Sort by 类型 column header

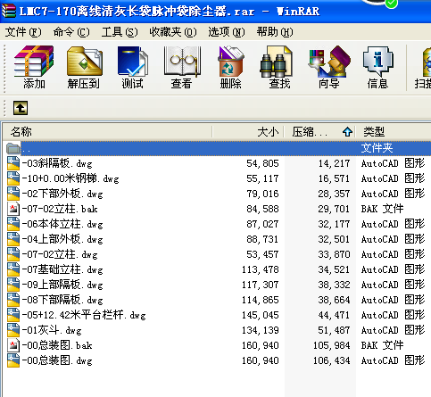tap(394, 131)
